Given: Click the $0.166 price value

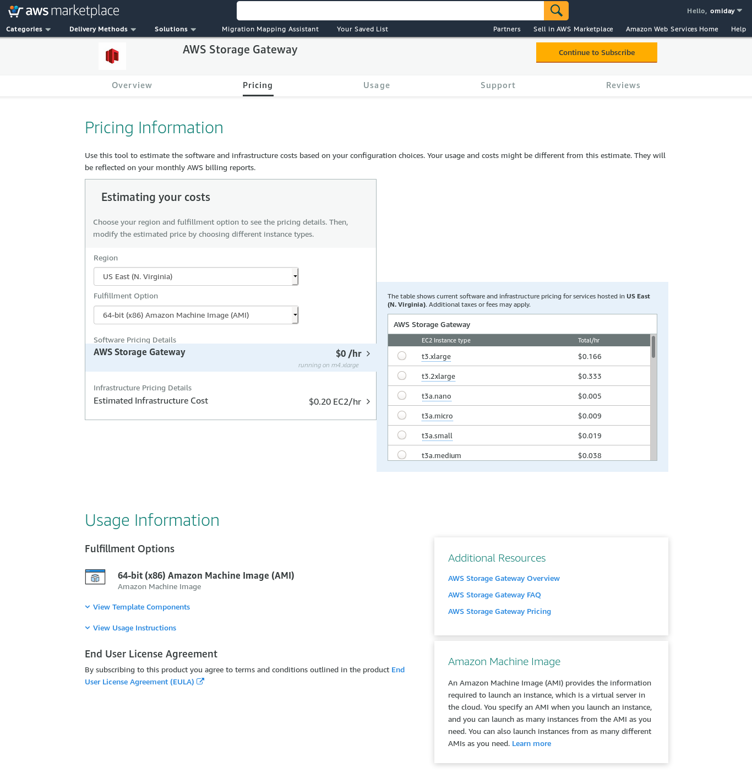Looking at the screenshot, I should (590, 356).
